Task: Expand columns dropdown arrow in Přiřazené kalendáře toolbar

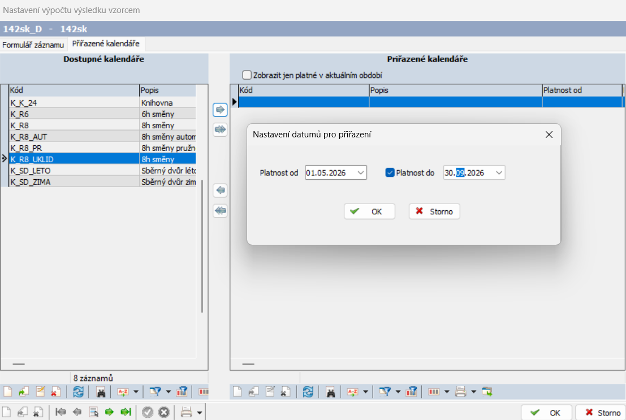Action: click(x=447, y=392)
